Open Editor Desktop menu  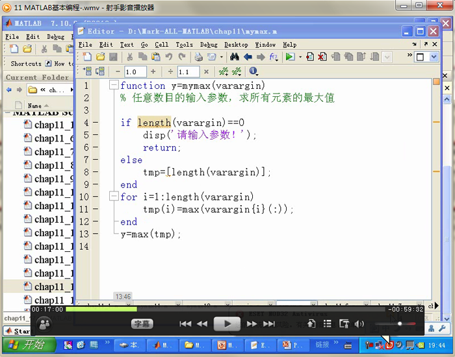pos(236,45)
